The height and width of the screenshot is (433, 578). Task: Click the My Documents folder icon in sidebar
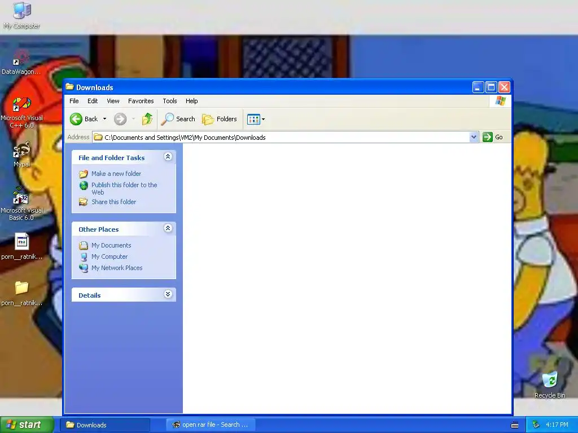pos(84,245)
